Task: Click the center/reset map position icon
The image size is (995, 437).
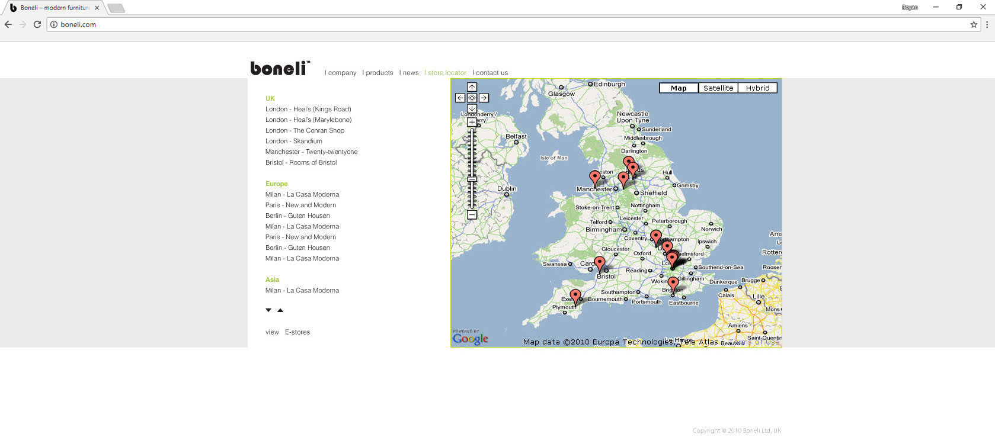Action: pyautogui.click(x=472, y=98)
